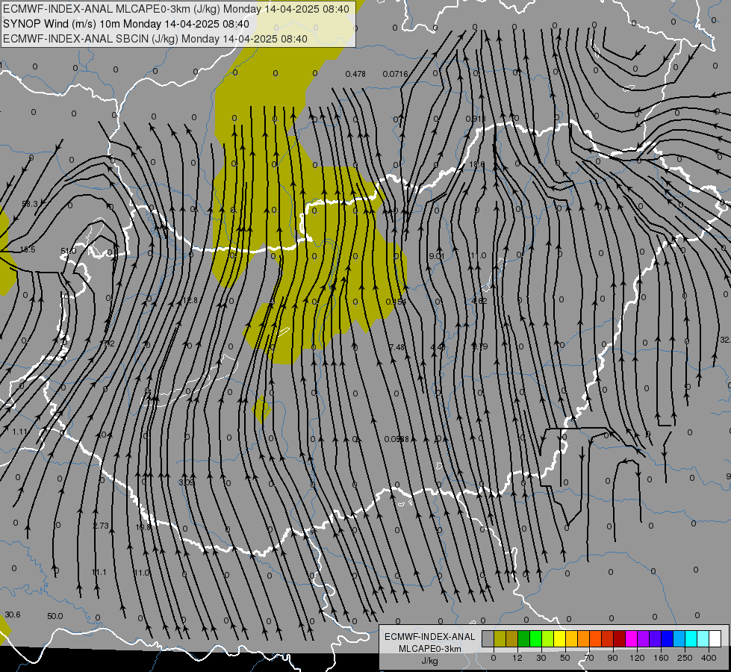Click the map value 10.8

(x=143, y=527)
